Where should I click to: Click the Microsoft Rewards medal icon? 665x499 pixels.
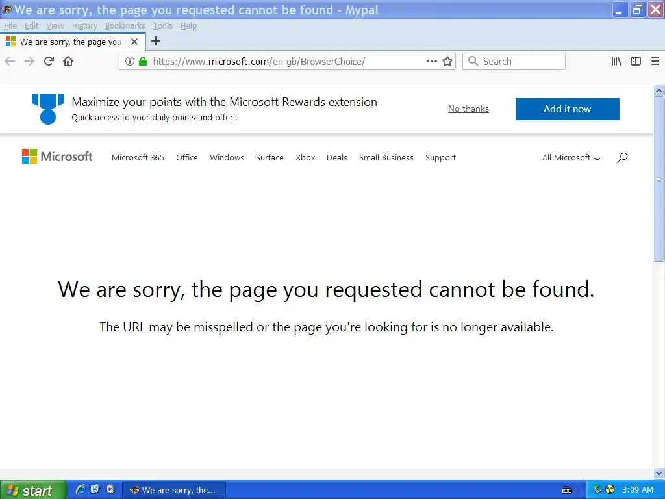click(48, 109)
